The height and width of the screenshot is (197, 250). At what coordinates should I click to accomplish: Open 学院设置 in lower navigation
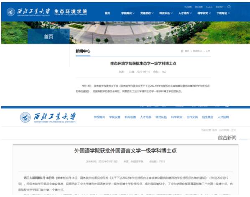115,117
